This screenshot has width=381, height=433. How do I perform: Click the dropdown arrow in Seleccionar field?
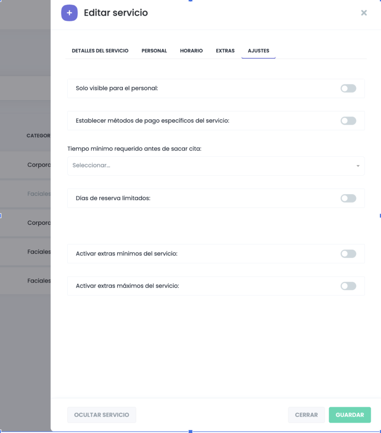(358, 166)
